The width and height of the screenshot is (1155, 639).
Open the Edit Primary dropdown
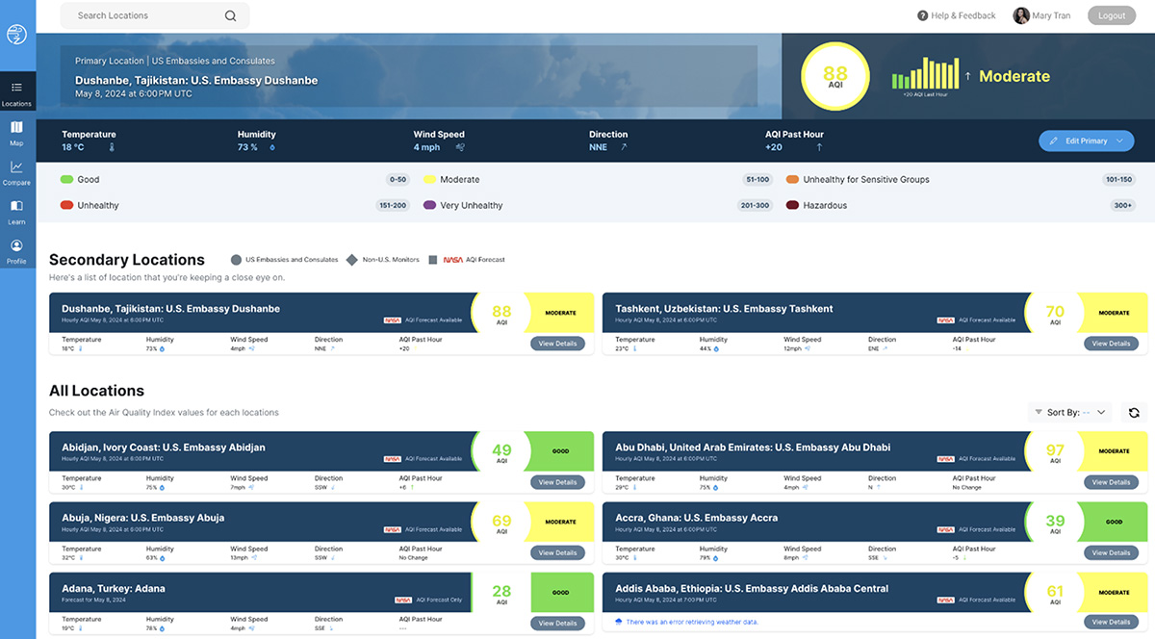point(1086,141)
